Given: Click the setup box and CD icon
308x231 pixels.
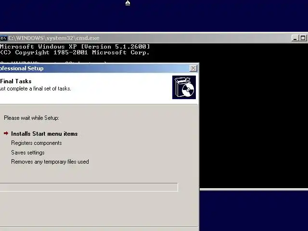Looking at the screenshot, I should point(184,88).
